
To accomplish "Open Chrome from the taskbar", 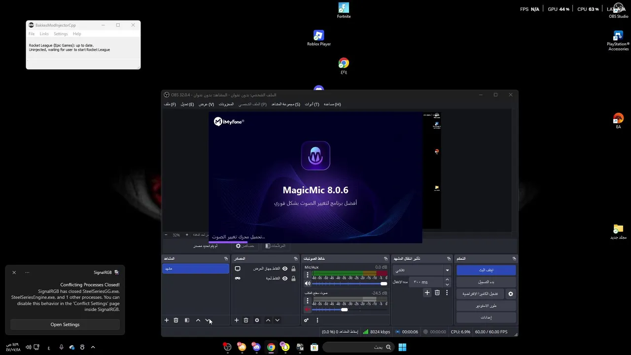I will click(x=271, y=347).
